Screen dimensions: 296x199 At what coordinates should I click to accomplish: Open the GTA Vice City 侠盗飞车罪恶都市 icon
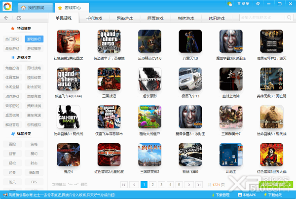click(x=109, y=117)
